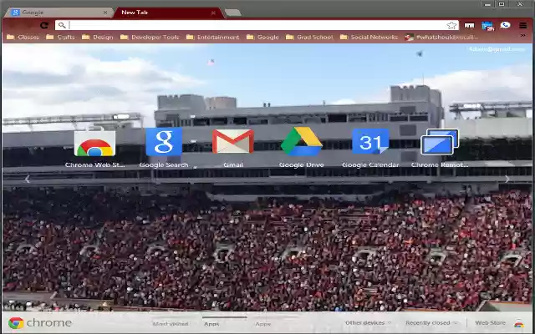This screenshot has width=535, height=334.
Task: Click the search magnifier in the omnibox
Action: point(61,25)
